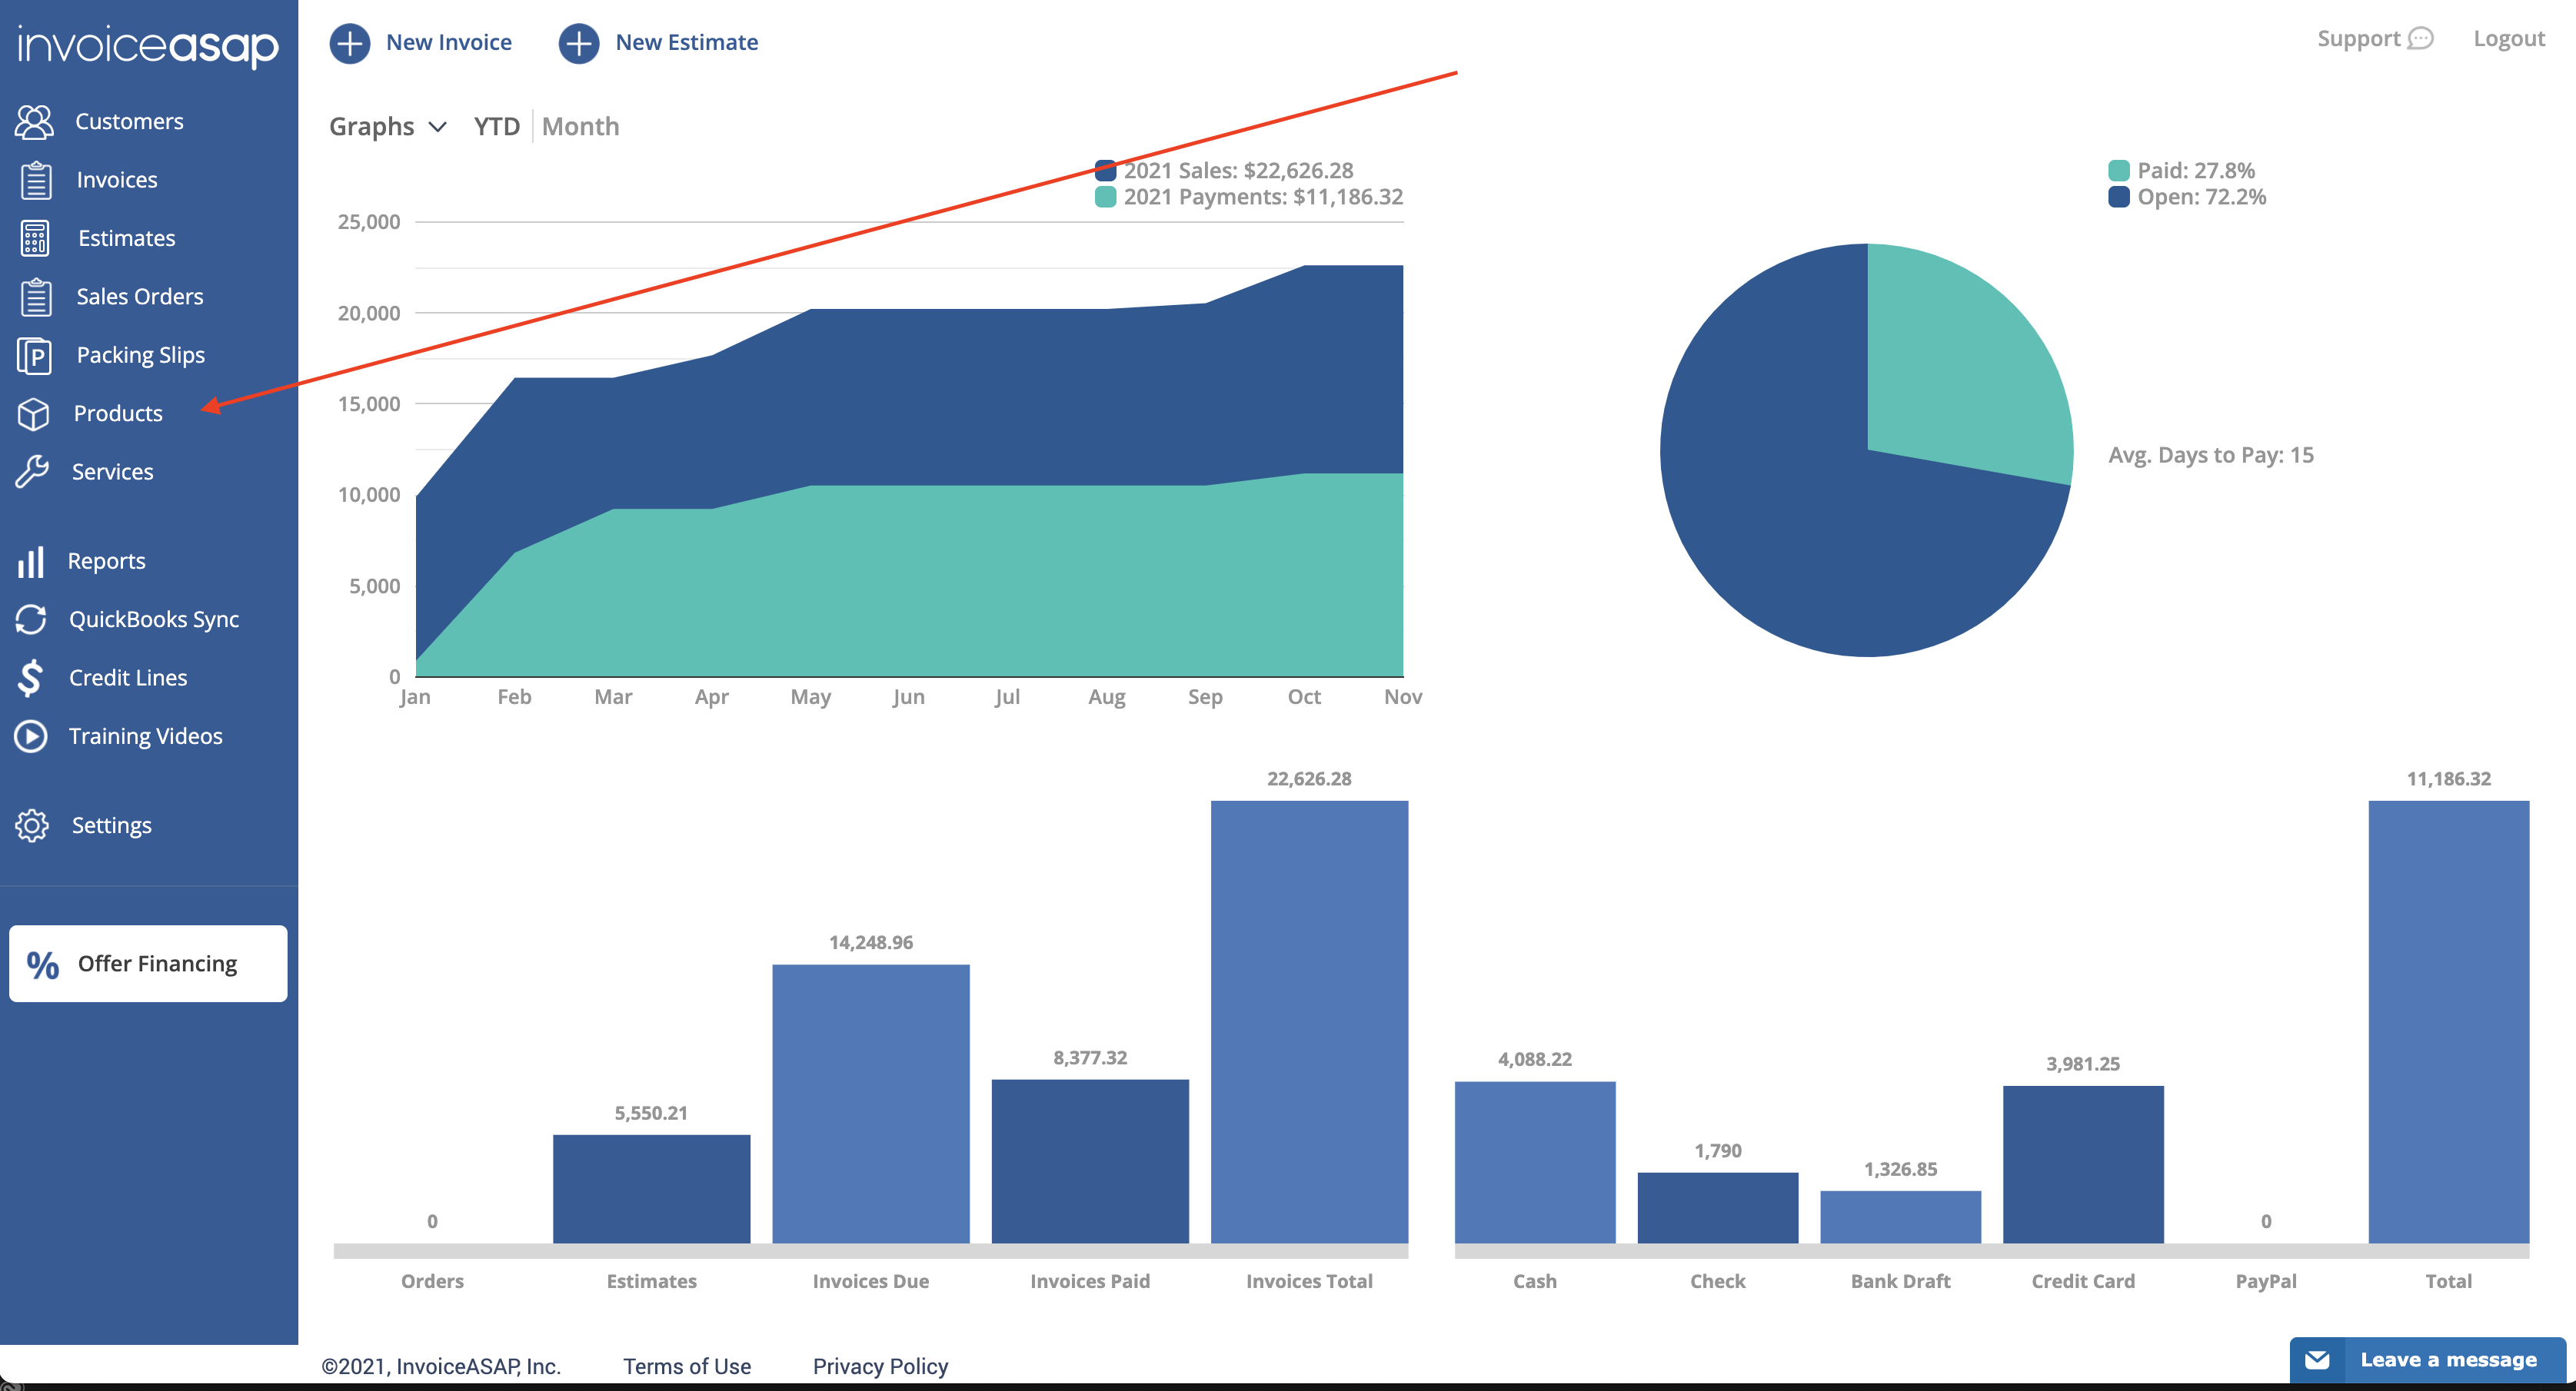Switch to the YTD view

coord(497,127)
